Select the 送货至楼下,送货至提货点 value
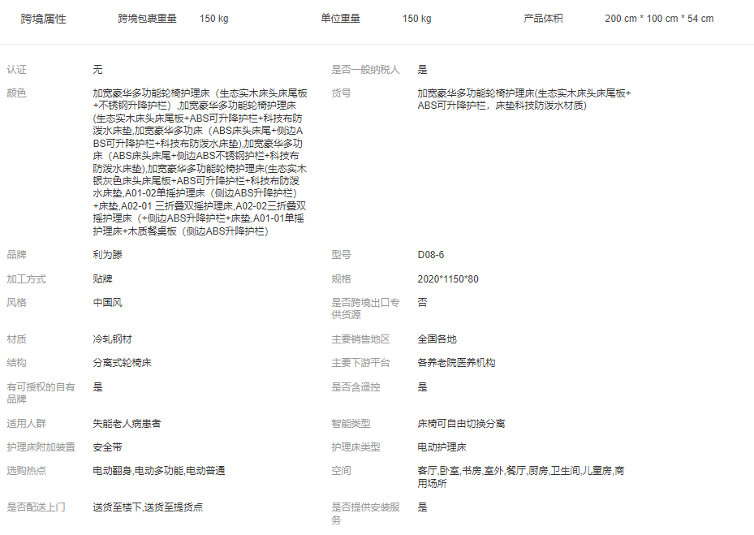Screen dimensions: 754x535 point(148,507)
